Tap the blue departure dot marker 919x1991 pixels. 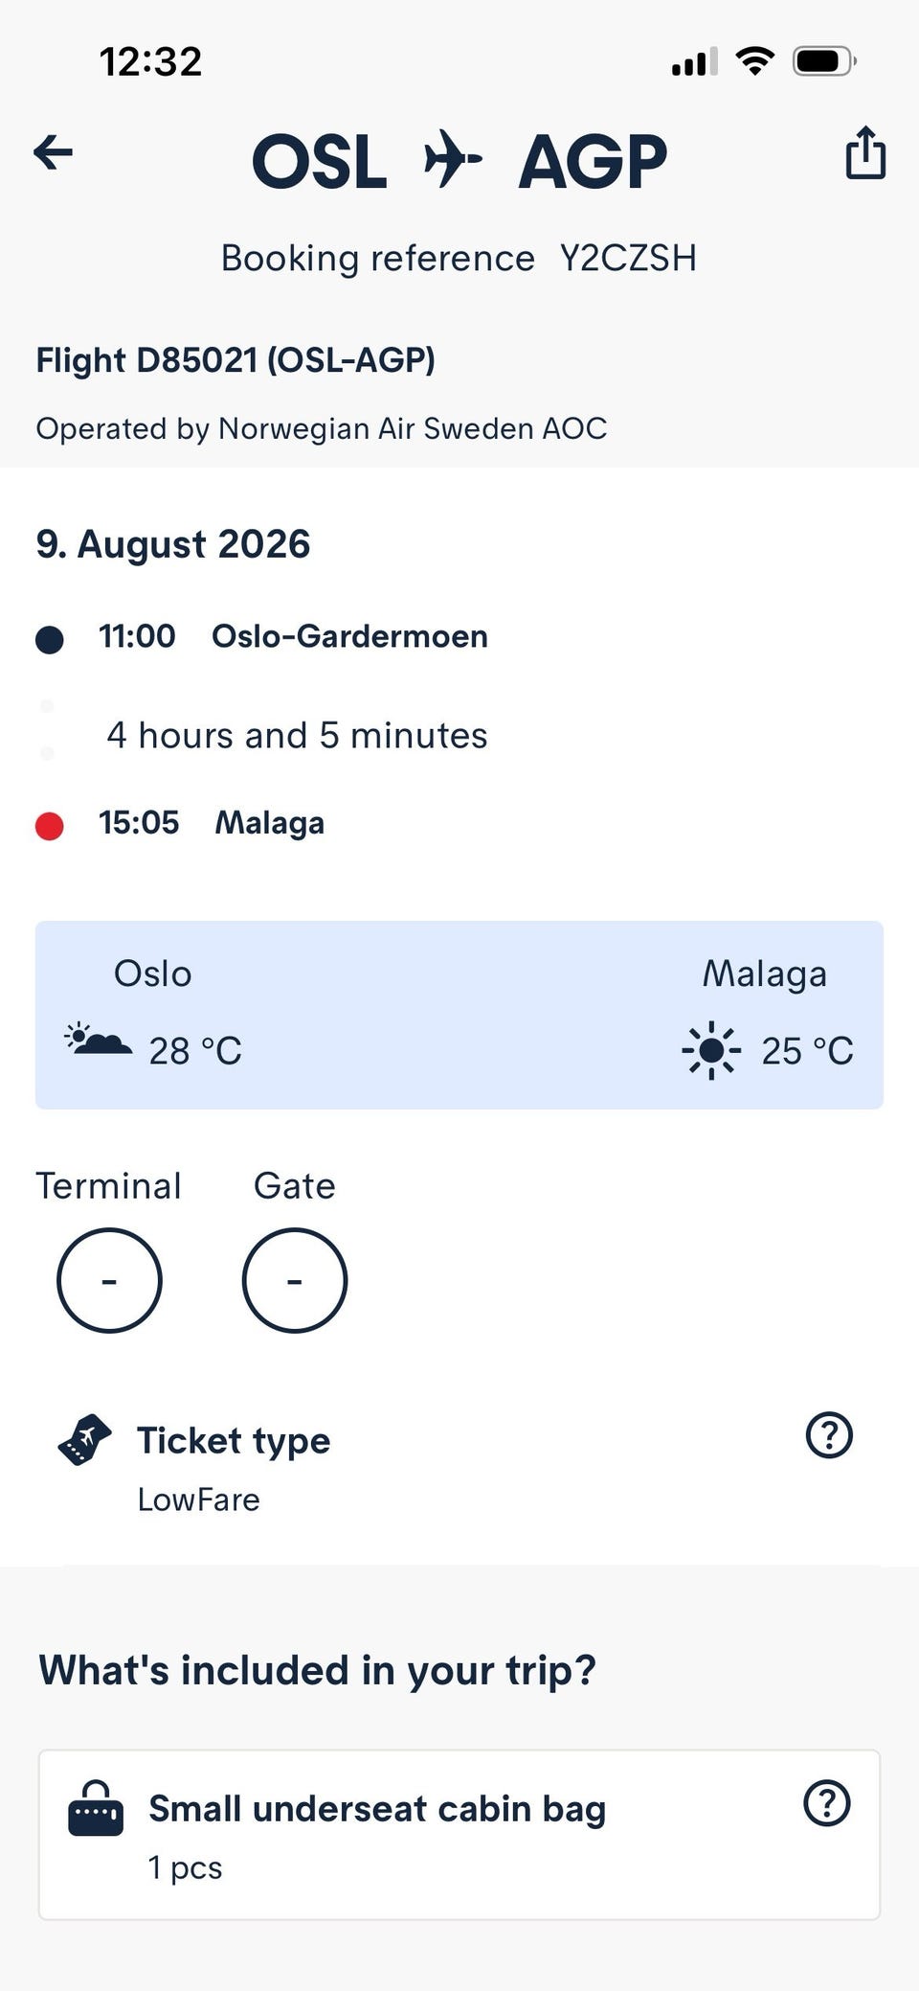(x=50, y=639)
